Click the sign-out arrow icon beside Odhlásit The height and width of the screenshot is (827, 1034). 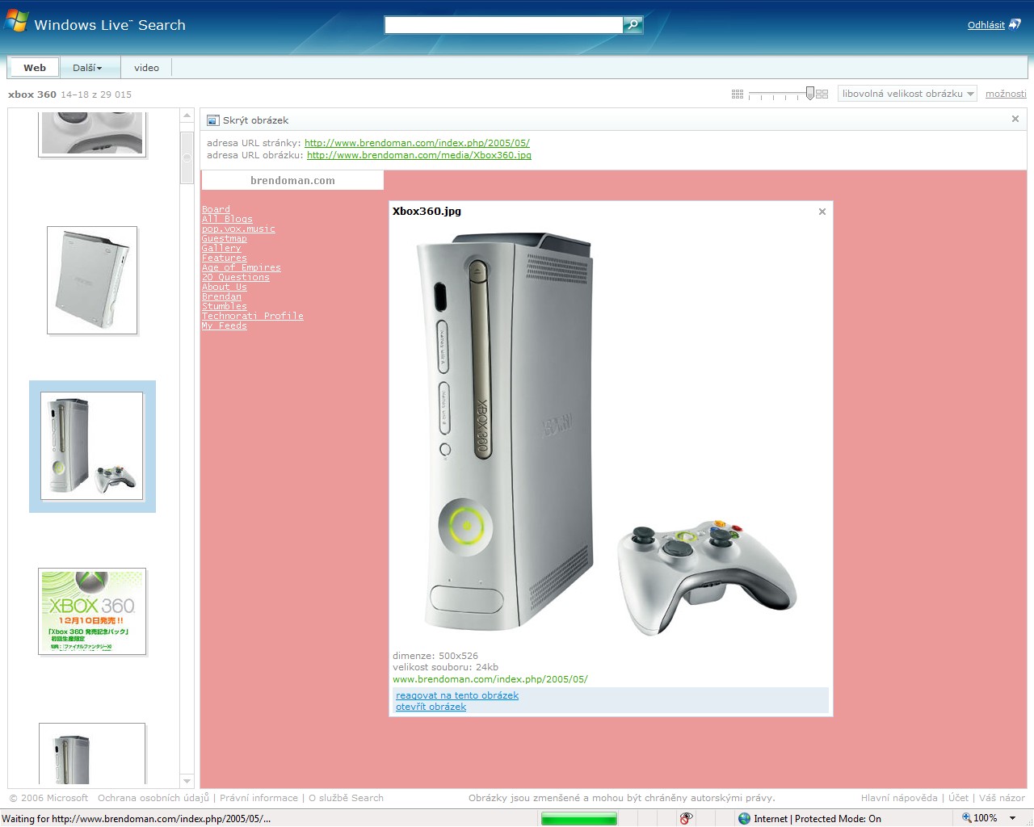click(1015, 24)
